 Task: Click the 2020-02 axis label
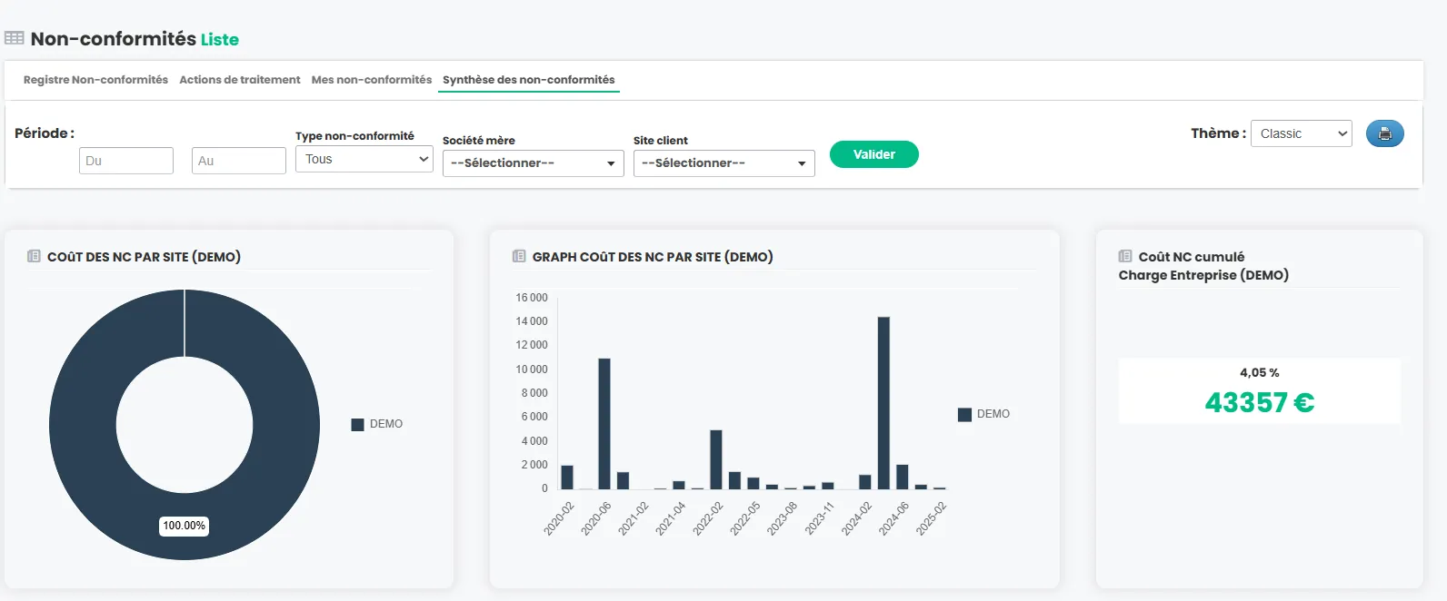[559, 518]
